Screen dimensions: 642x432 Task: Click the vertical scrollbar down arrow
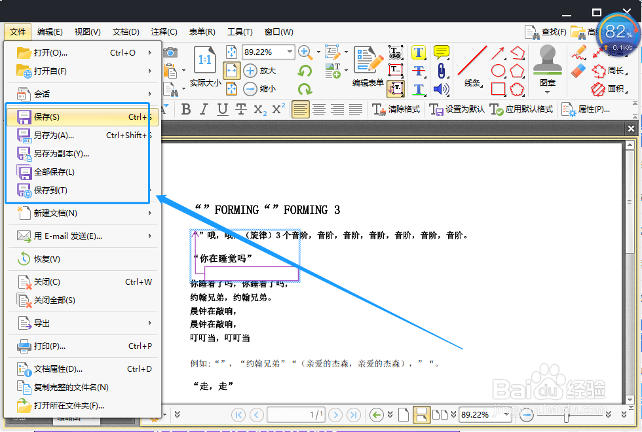pos(630,400)
